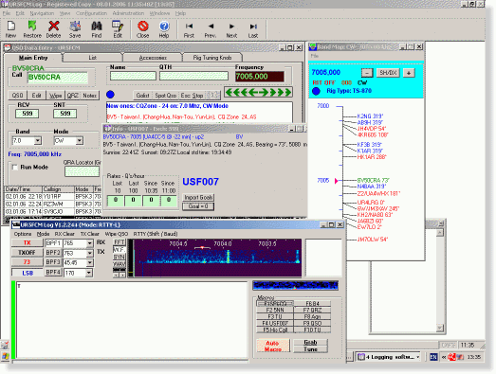Click the red Close toolbar icon
Image resolution: width=496 pixels, height=374 pixels.
[142, 26]
